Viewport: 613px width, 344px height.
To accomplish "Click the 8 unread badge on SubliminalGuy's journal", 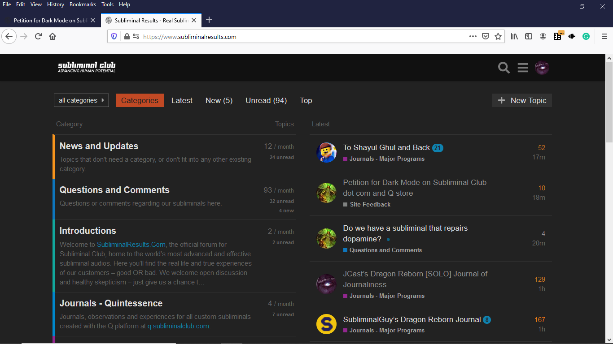I will coord(487,320).
